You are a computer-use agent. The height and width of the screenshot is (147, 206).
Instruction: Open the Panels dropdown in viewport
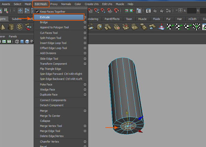pyautogui.click(x=13, y=36)
